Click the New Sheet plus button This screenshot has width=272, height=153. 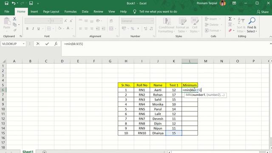[44, 152]
